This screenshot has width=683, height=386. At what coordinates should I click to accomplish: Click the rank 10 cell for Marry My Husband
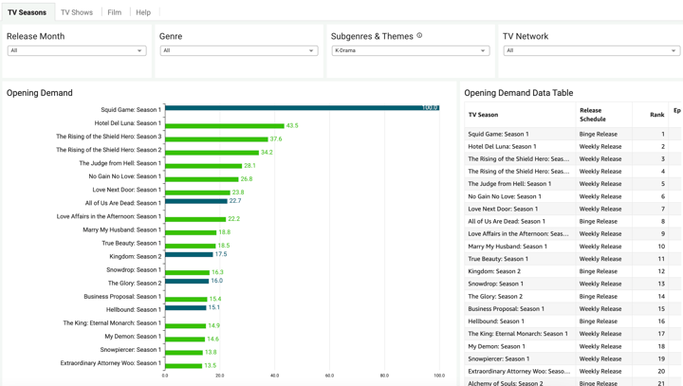click(x=661, y=247)
